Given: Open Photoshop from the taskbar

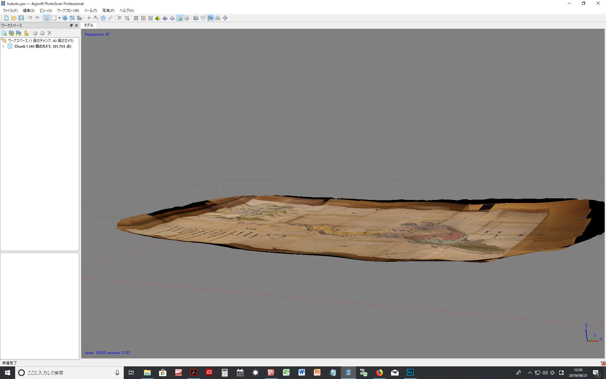Looking at the screenshot, I should [410, 373].
